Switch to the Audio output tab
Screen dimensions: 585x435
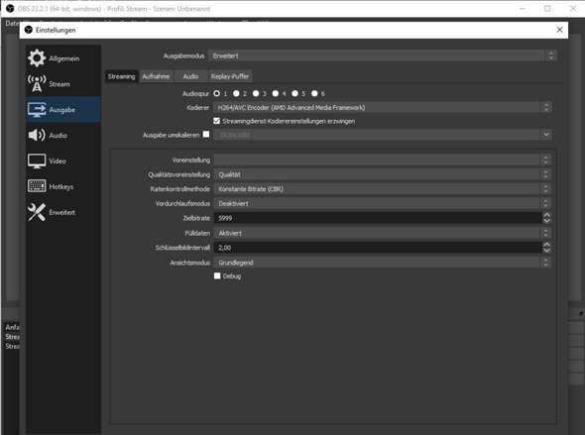(190, 76)
